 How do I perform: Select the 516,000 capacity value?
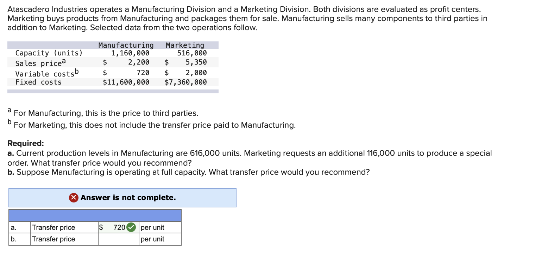192,53
